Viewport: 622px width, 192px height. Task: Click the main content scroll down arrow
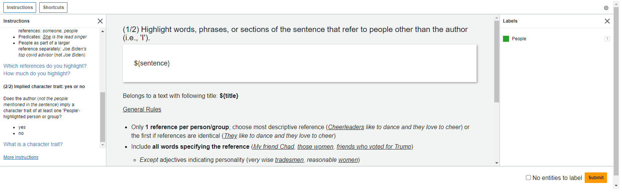tap(497, 163)
